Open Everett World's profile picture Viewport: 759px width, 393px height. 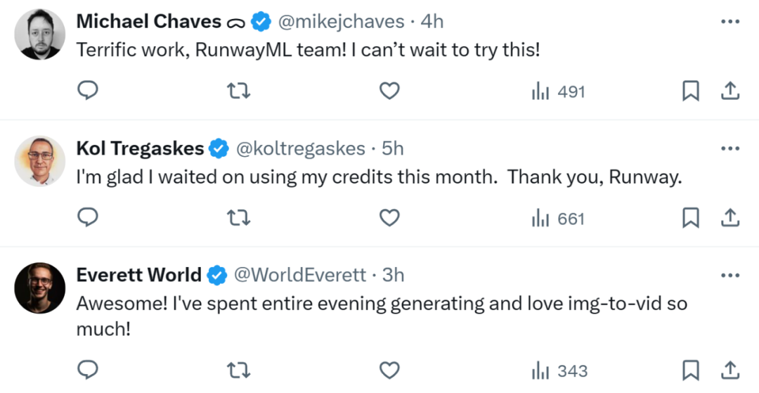tap(39, 288)
